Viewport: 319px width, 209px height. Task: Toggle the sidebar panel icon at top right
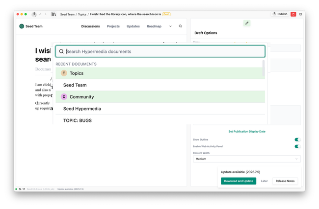[x=300, y=14]
